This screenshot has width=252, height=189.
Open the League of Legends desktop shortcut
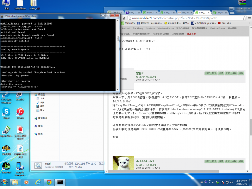6,150
